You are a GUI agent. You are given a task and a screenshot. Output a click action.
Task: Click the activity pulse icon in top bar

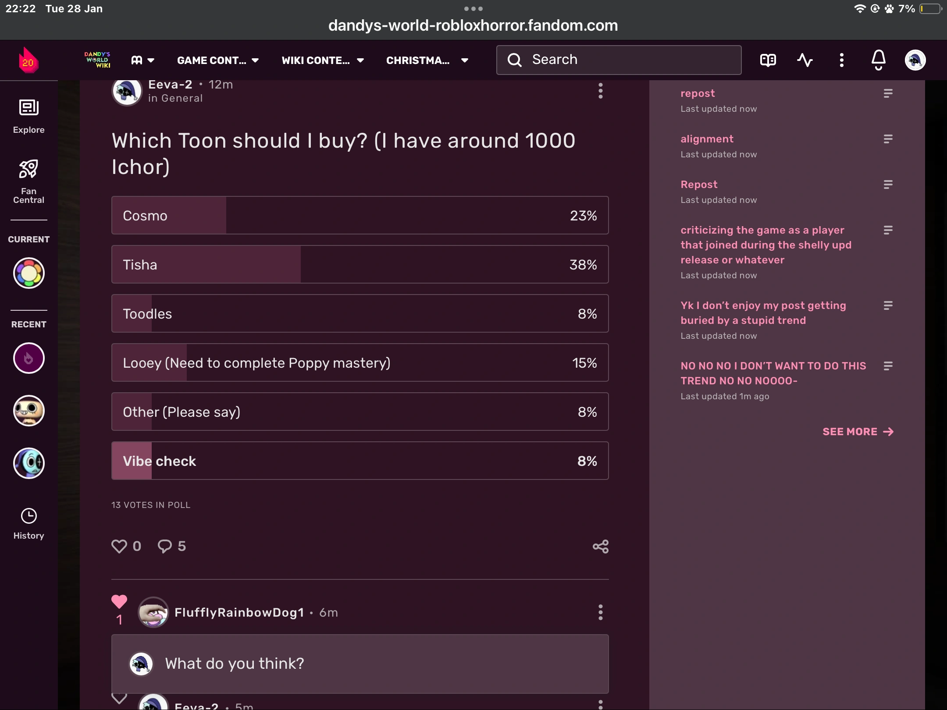805,60
